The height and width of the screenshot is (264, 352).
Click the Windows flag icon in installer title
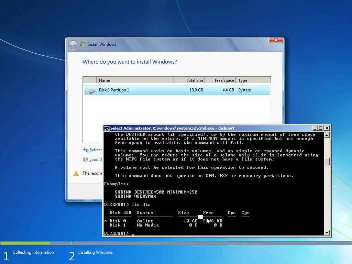pyautogui.click(x=82, y=44)
